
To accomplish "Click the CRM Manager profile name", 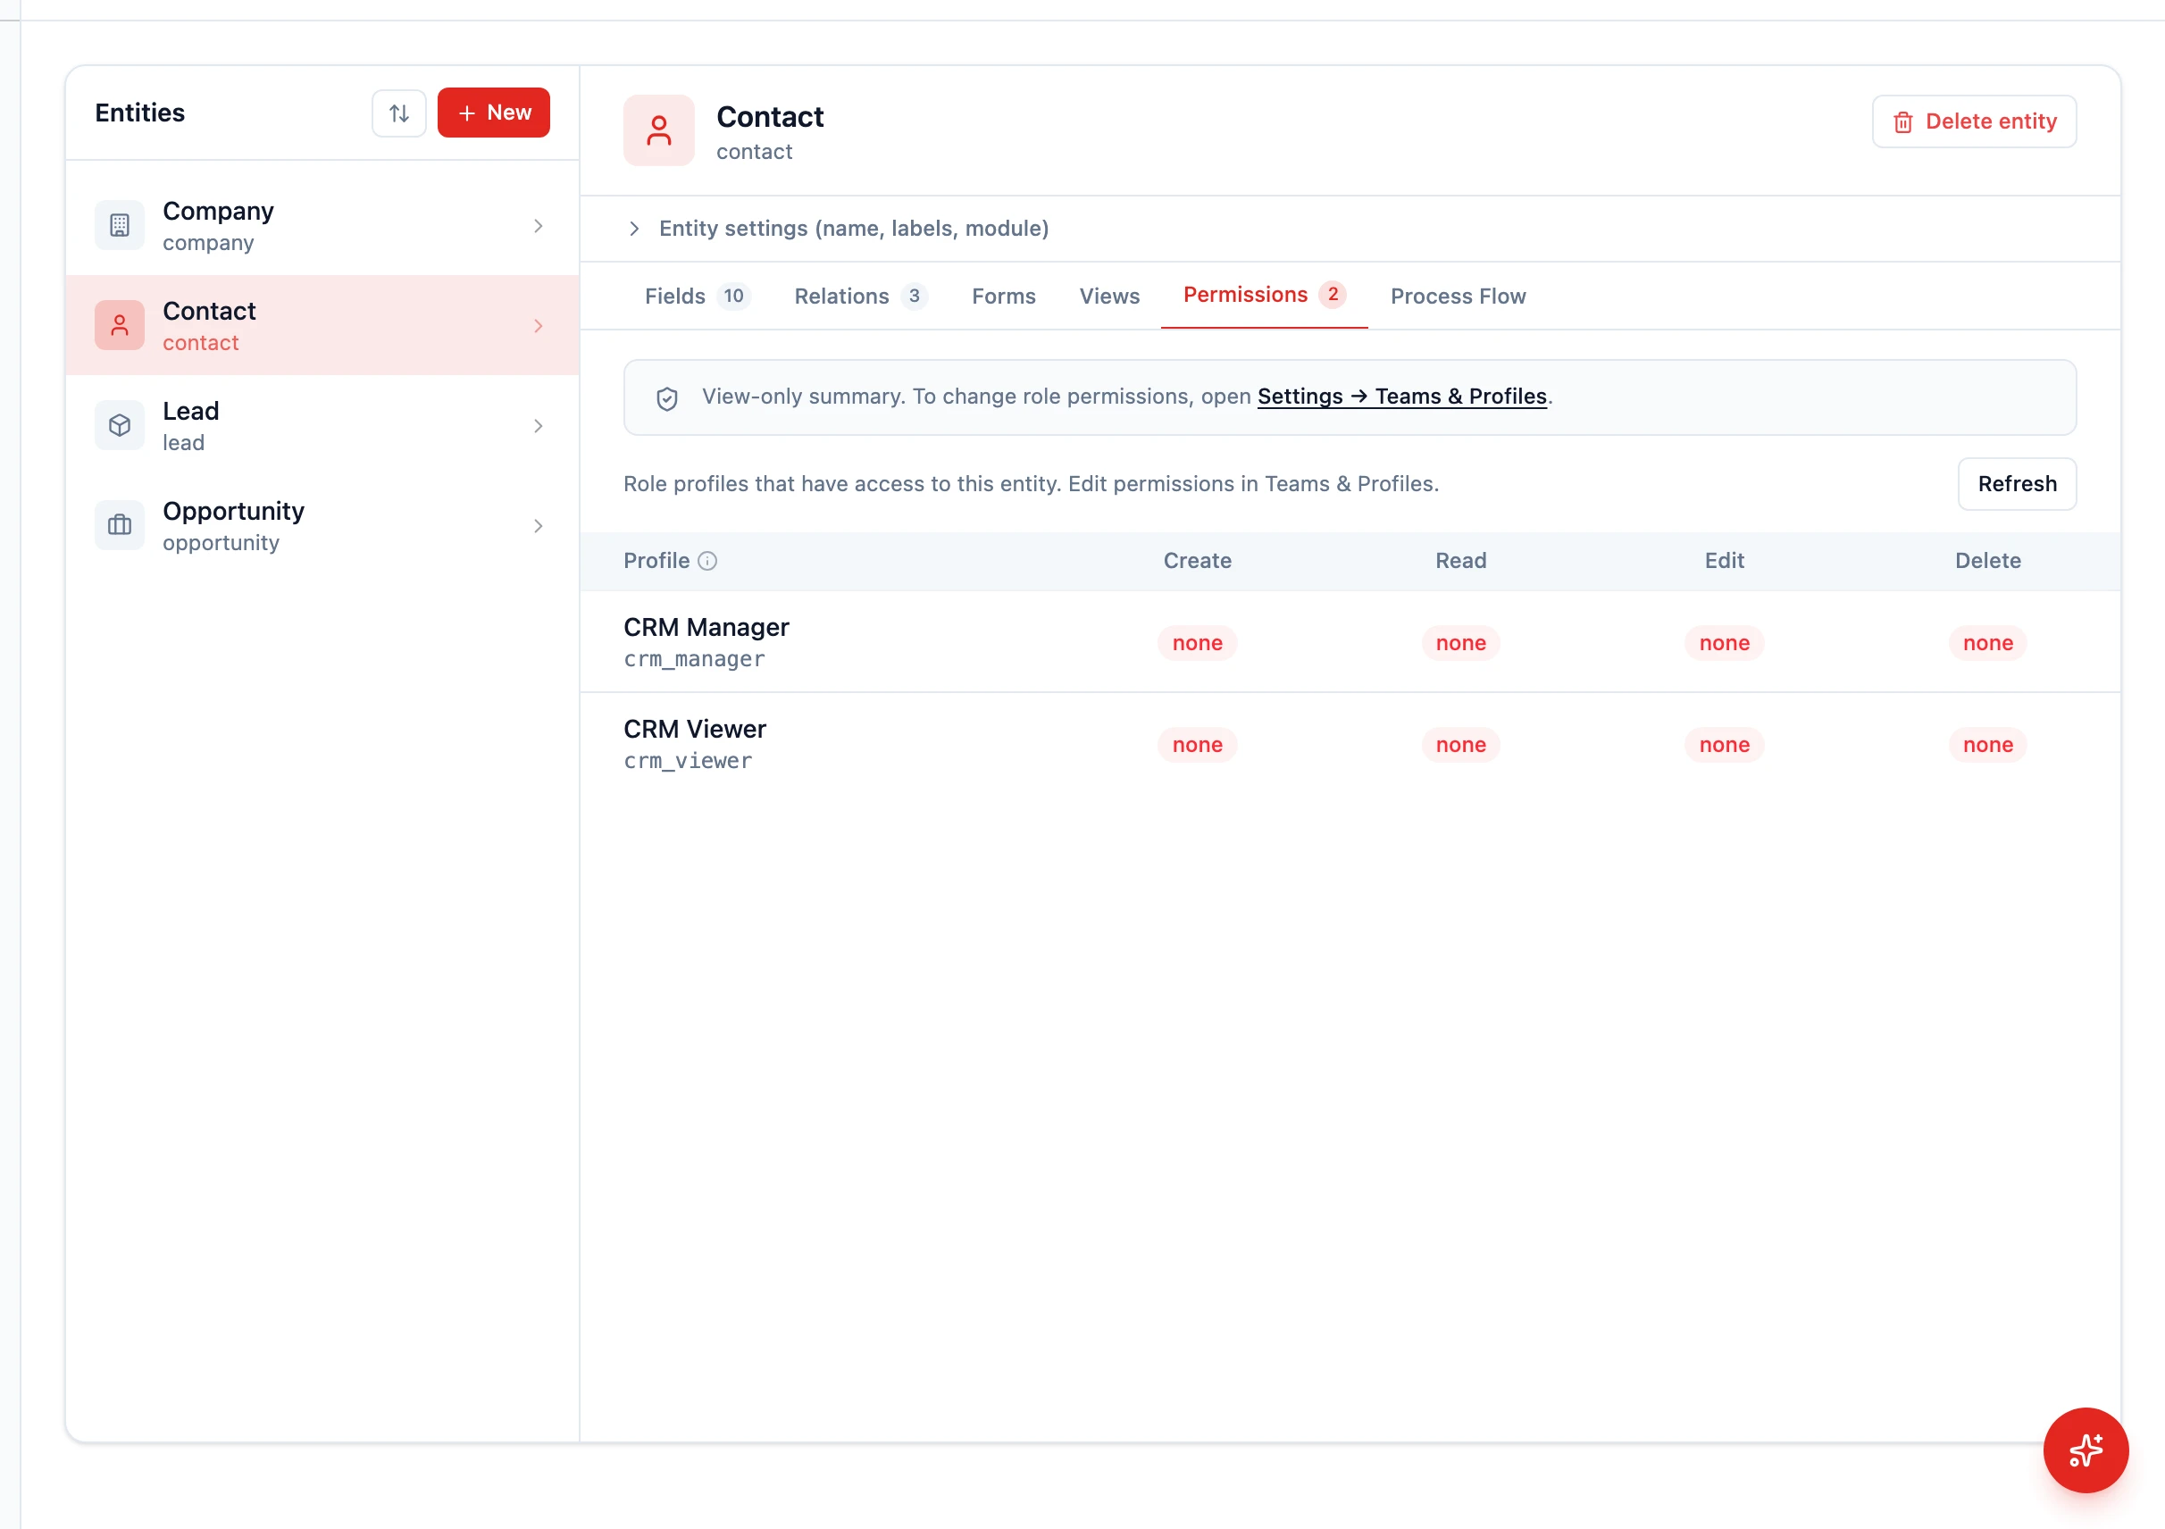I will 706,627.
